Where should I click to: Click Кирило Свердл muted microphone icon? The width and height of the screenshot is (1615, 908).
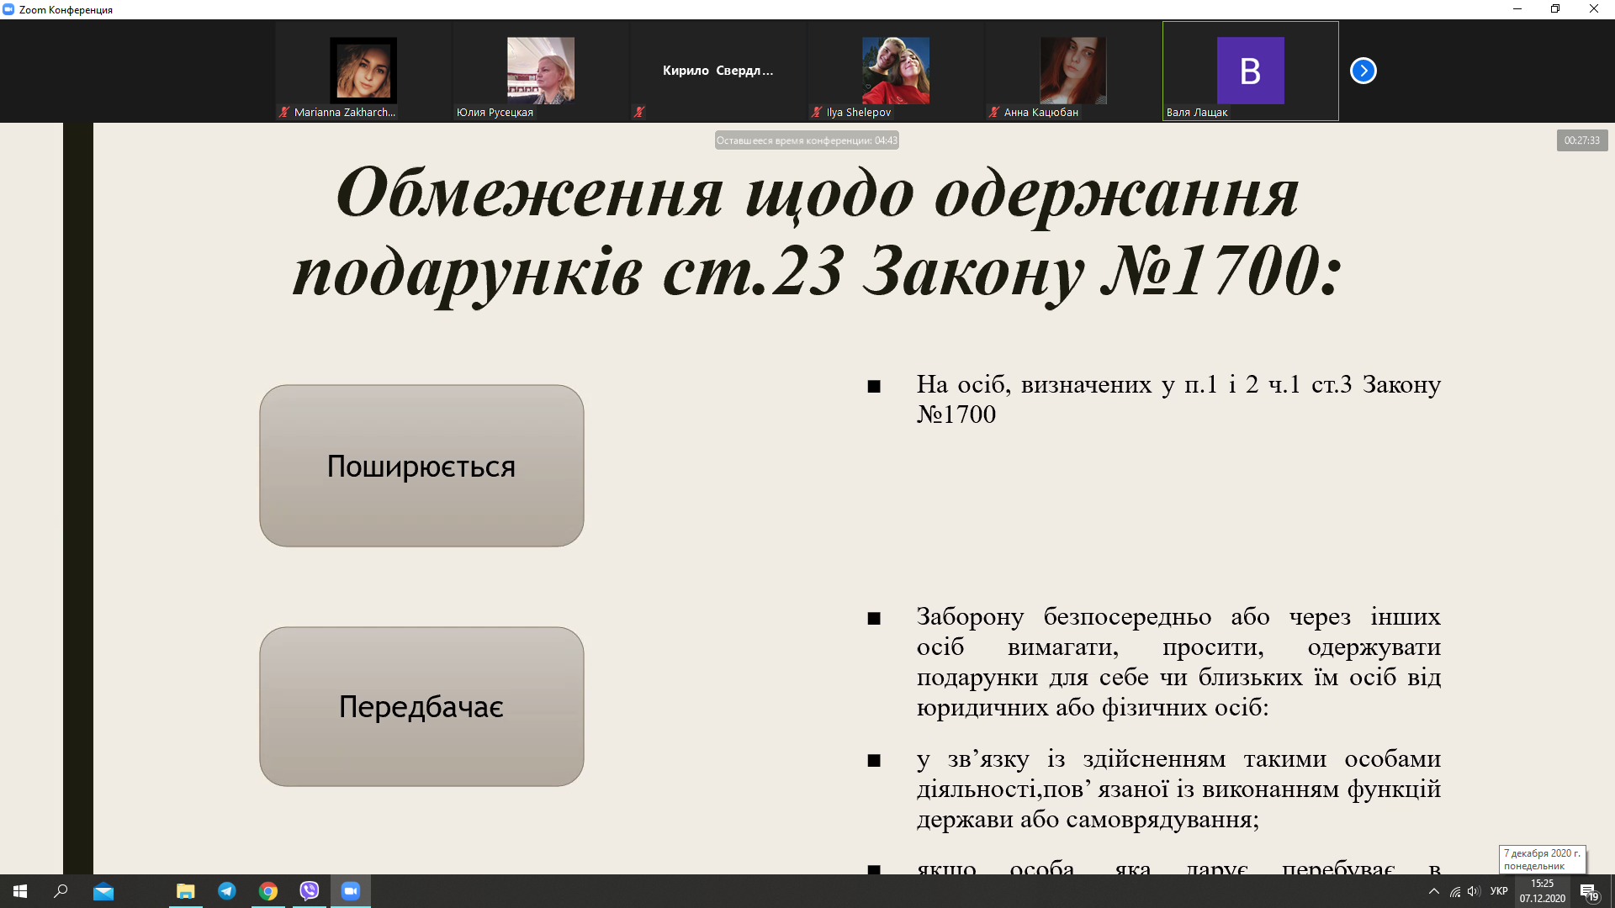pyautogui.click(x=639, y=112)
